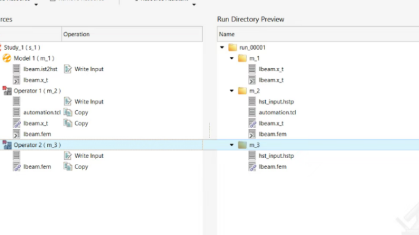This screenshot has height=235, width=419.
Task: Click the m_1 folder icon
Action: click(242, 58)
